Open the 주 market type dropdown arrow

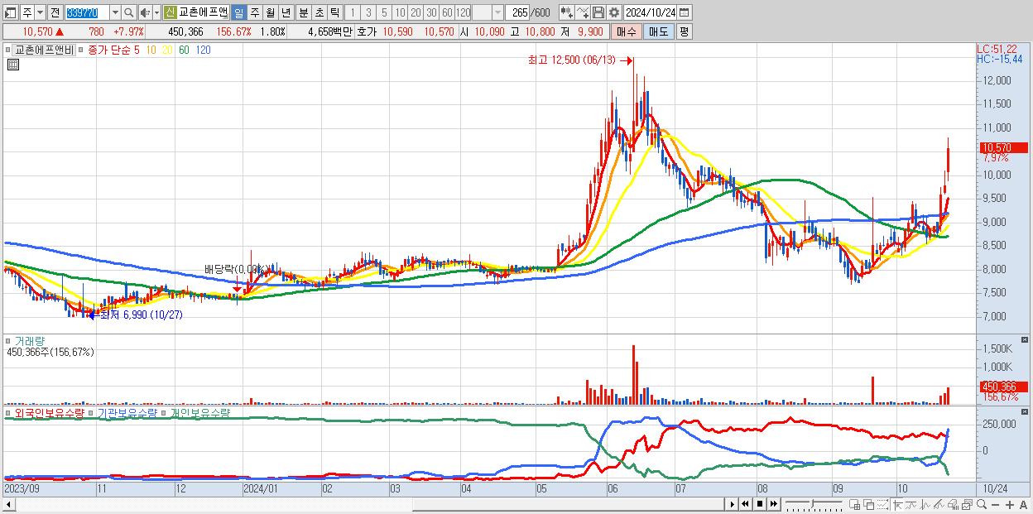point(40,12)
